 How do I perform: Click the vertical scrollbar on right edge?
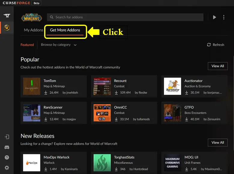tap(233, 103)
